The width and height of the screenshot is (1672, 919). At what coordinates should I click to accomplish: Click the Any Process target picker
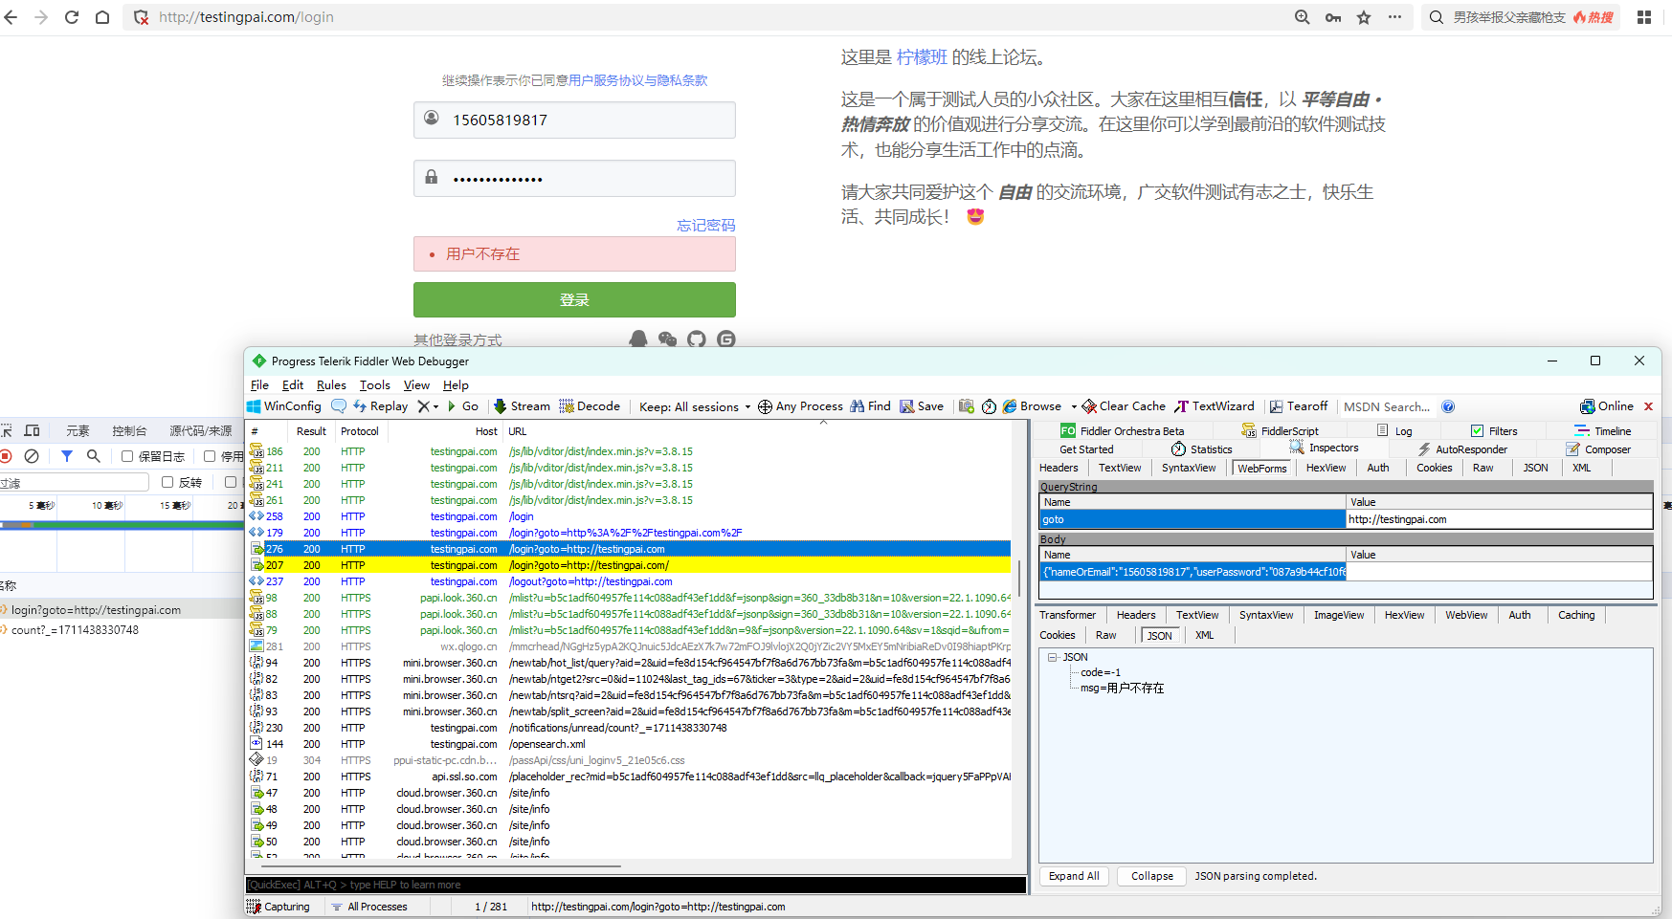click(x=801, y=406)
